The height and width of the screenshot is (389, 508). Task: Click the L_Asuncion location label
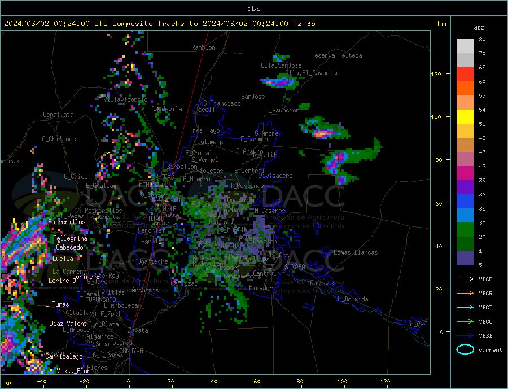point(282,110)
